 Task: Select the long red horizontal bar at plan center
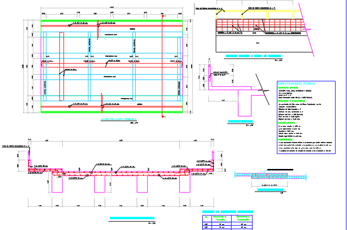[112, 64]
